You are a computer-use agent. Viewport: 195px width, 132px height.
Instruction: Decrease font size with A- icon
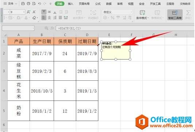tap(34, 12)
